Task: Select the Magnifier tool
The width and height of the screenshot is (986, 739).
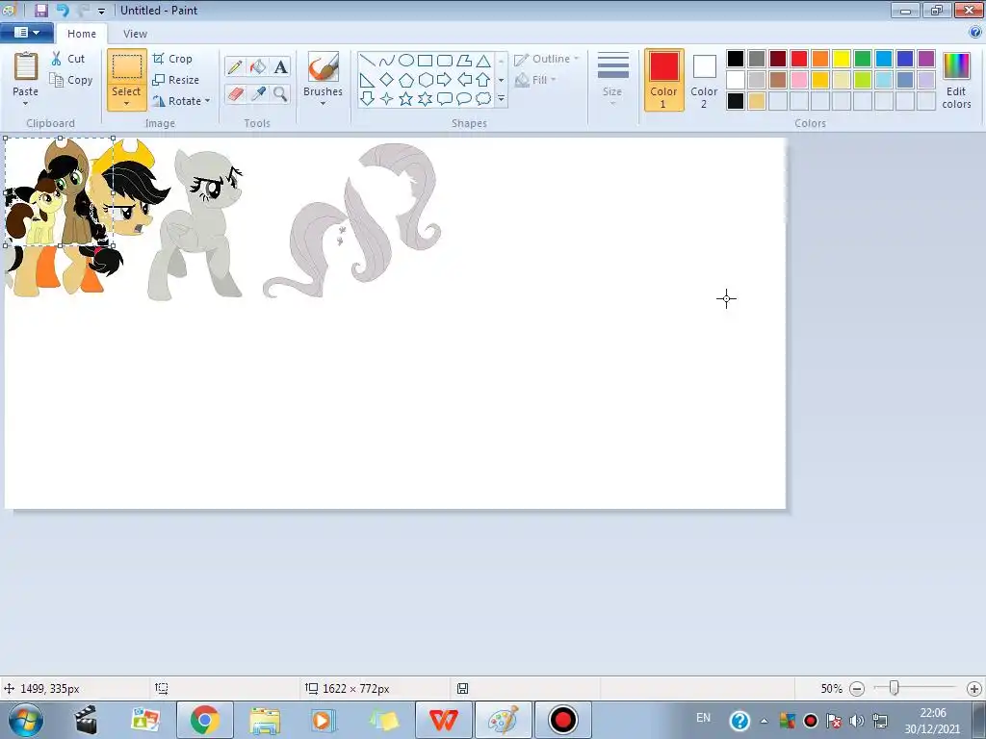Action: pyautogui.click(x=280, y=94)
